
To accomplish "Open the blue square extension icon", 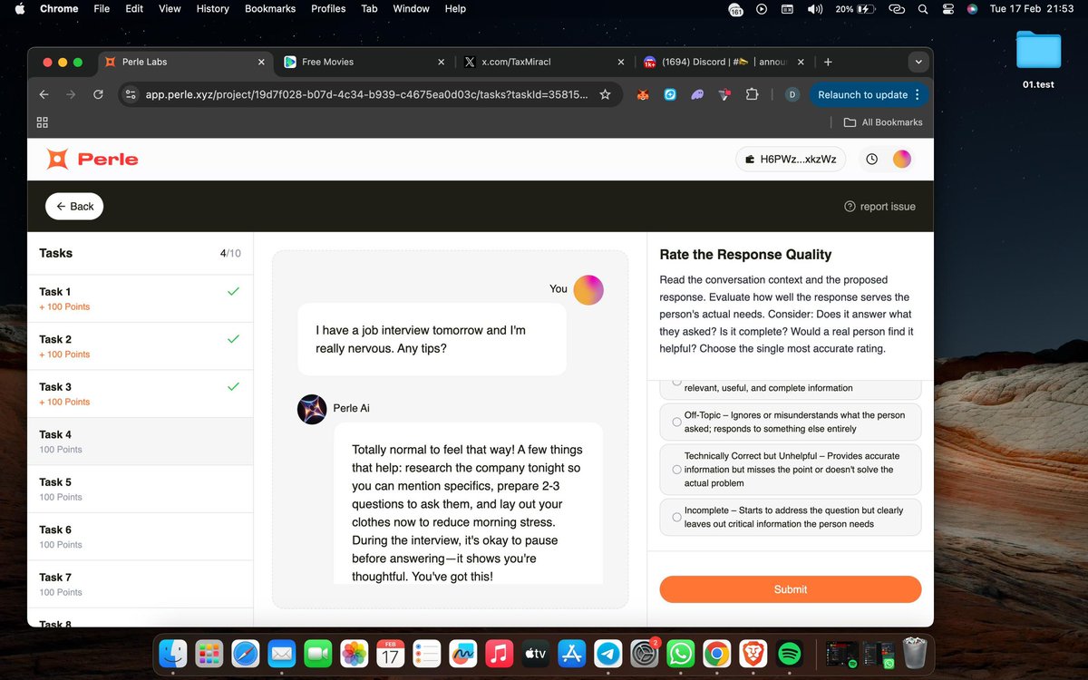I will pyautogui.click(x=670, y=94).
